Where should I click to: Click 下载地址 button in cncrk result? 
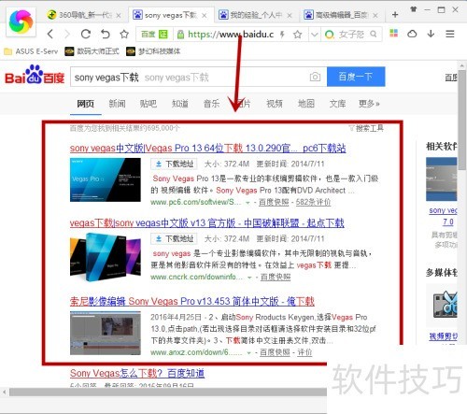coord(174,238)
